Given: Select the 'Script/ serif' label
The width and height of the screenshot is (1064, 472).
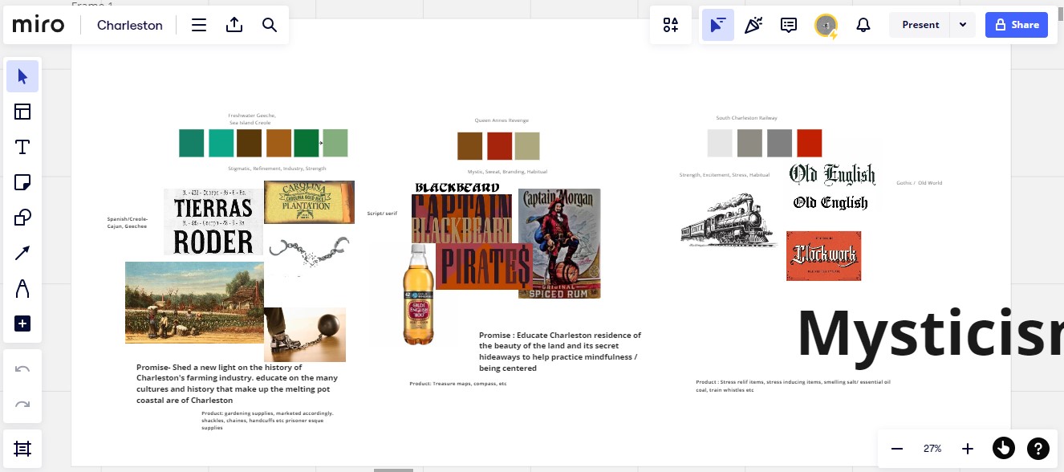Looking at the screenshot, I should [382, 214].
